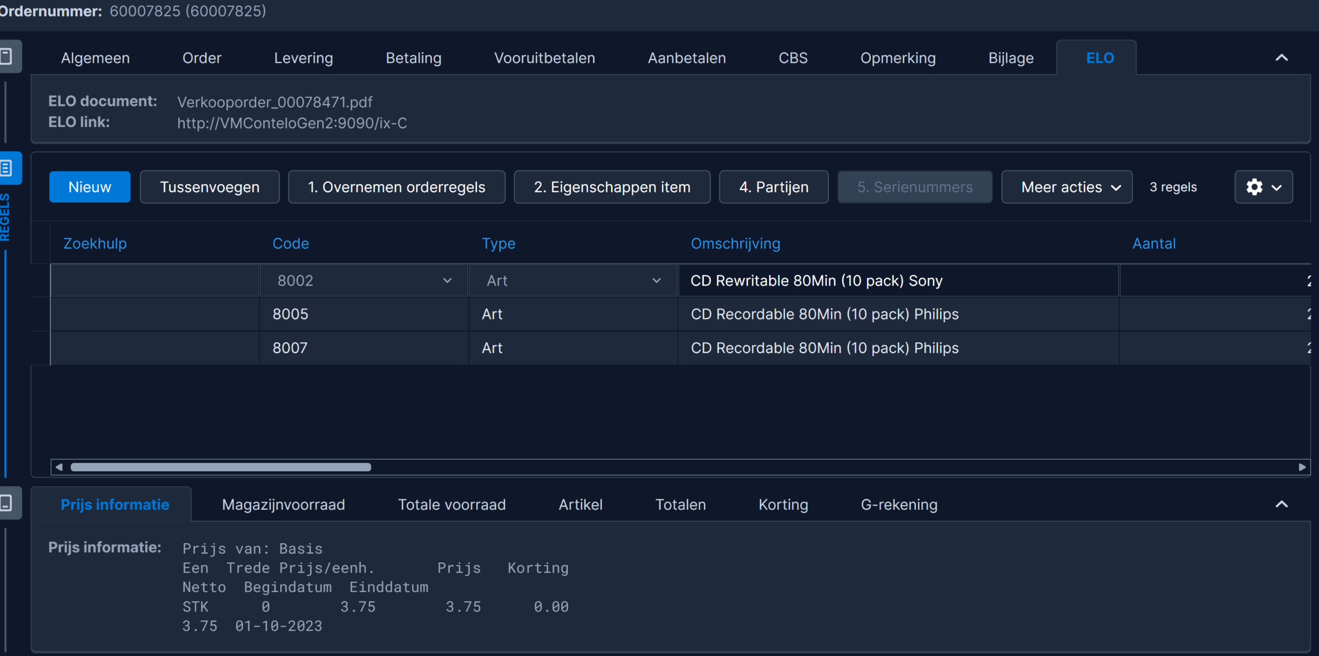
Task: Show the Totalen tab
Action: (681, 505)
